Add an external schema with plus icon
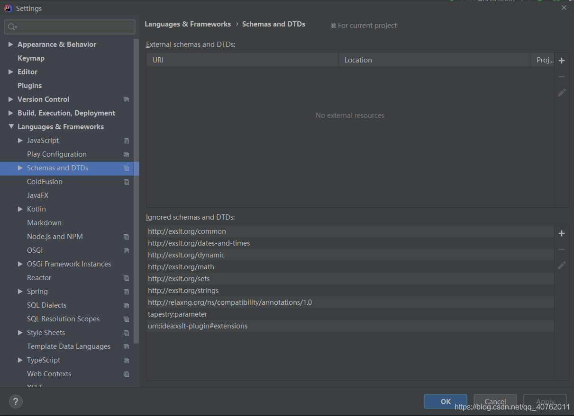 [562, 61]
